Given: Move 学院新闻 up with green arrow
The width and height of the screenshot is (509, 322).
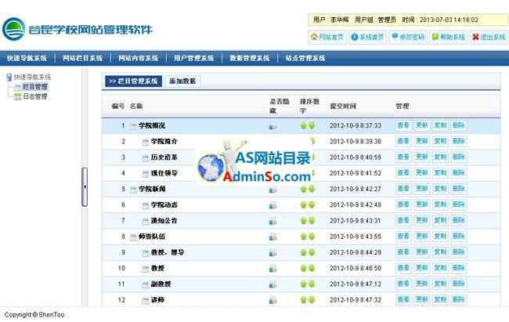Looking at the screenshot, I should [304, 189].
